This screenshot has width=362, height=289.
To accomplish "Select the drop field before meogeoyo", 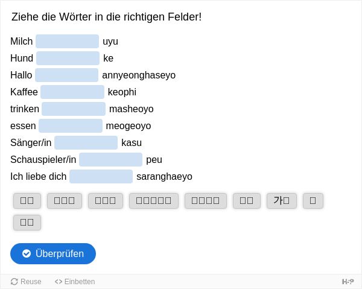I will [x=71, y=126].
